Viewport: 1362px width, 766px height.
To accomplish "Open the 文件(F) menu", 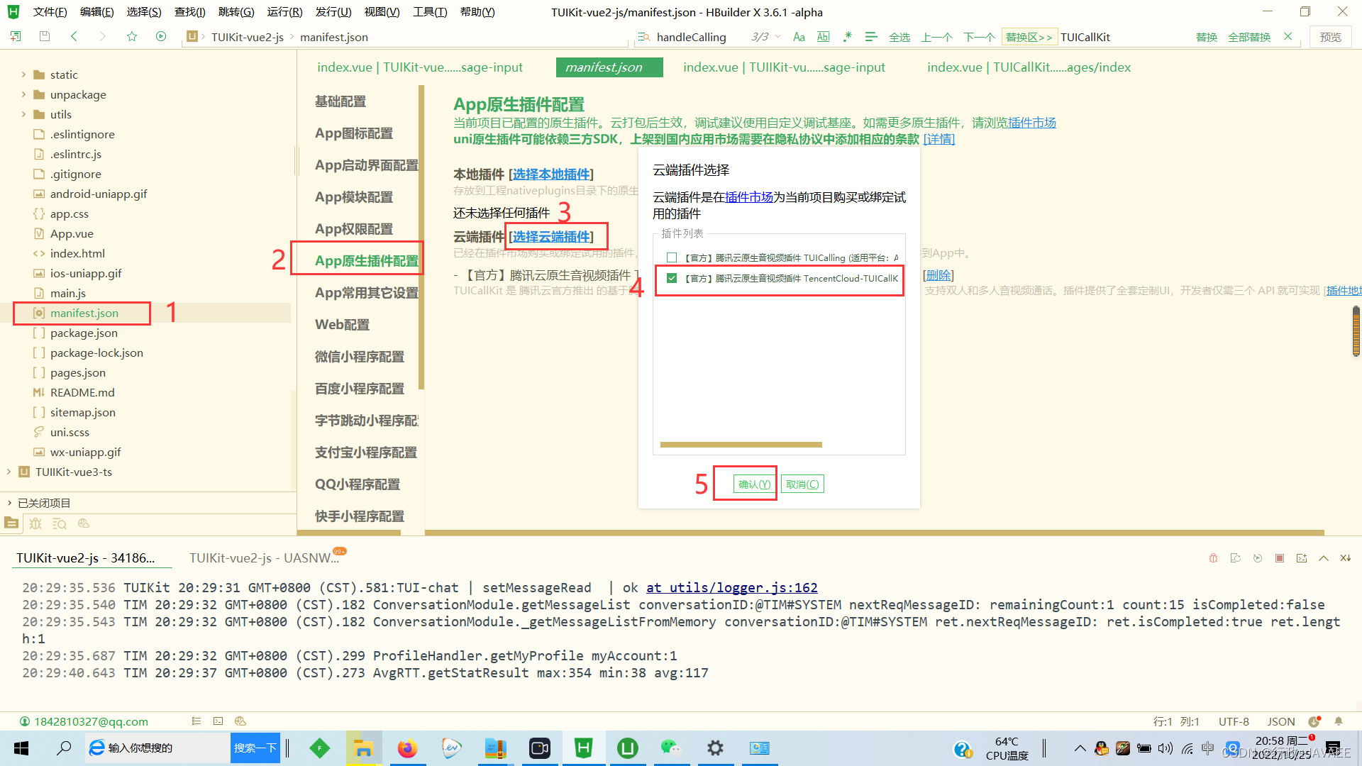I will point(50,12).
